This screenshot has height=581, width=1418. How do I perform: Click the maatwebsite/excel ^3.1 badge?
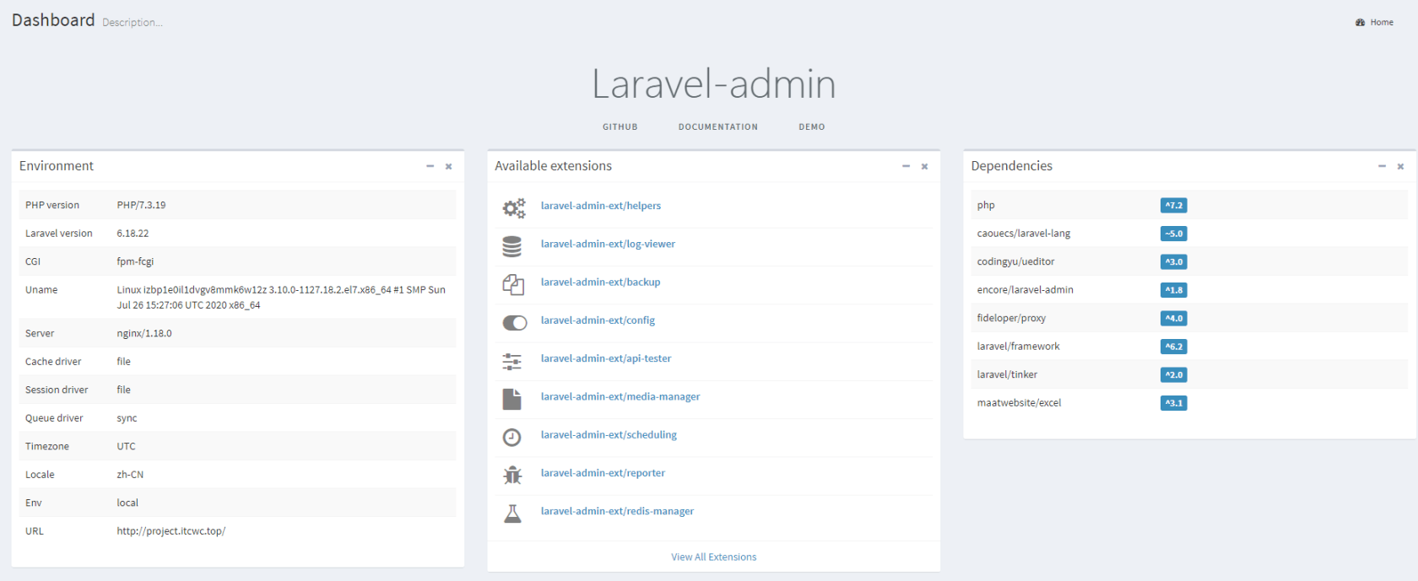[x=1173, y=403]
